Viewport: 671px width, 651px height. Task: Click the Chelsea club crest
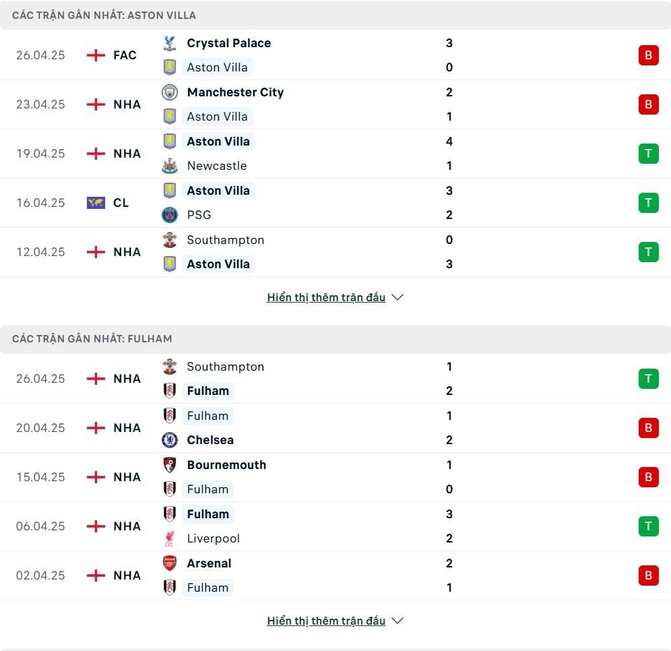click(170, 439)
